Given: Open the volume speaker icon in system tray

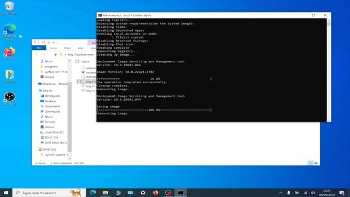Looking at the screenshot, I should pyautogui.click(x=313, y=193).
